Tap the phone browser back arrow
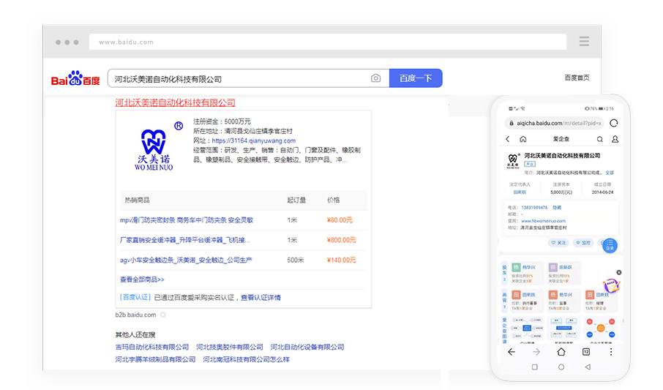 (x=512, y=352)
